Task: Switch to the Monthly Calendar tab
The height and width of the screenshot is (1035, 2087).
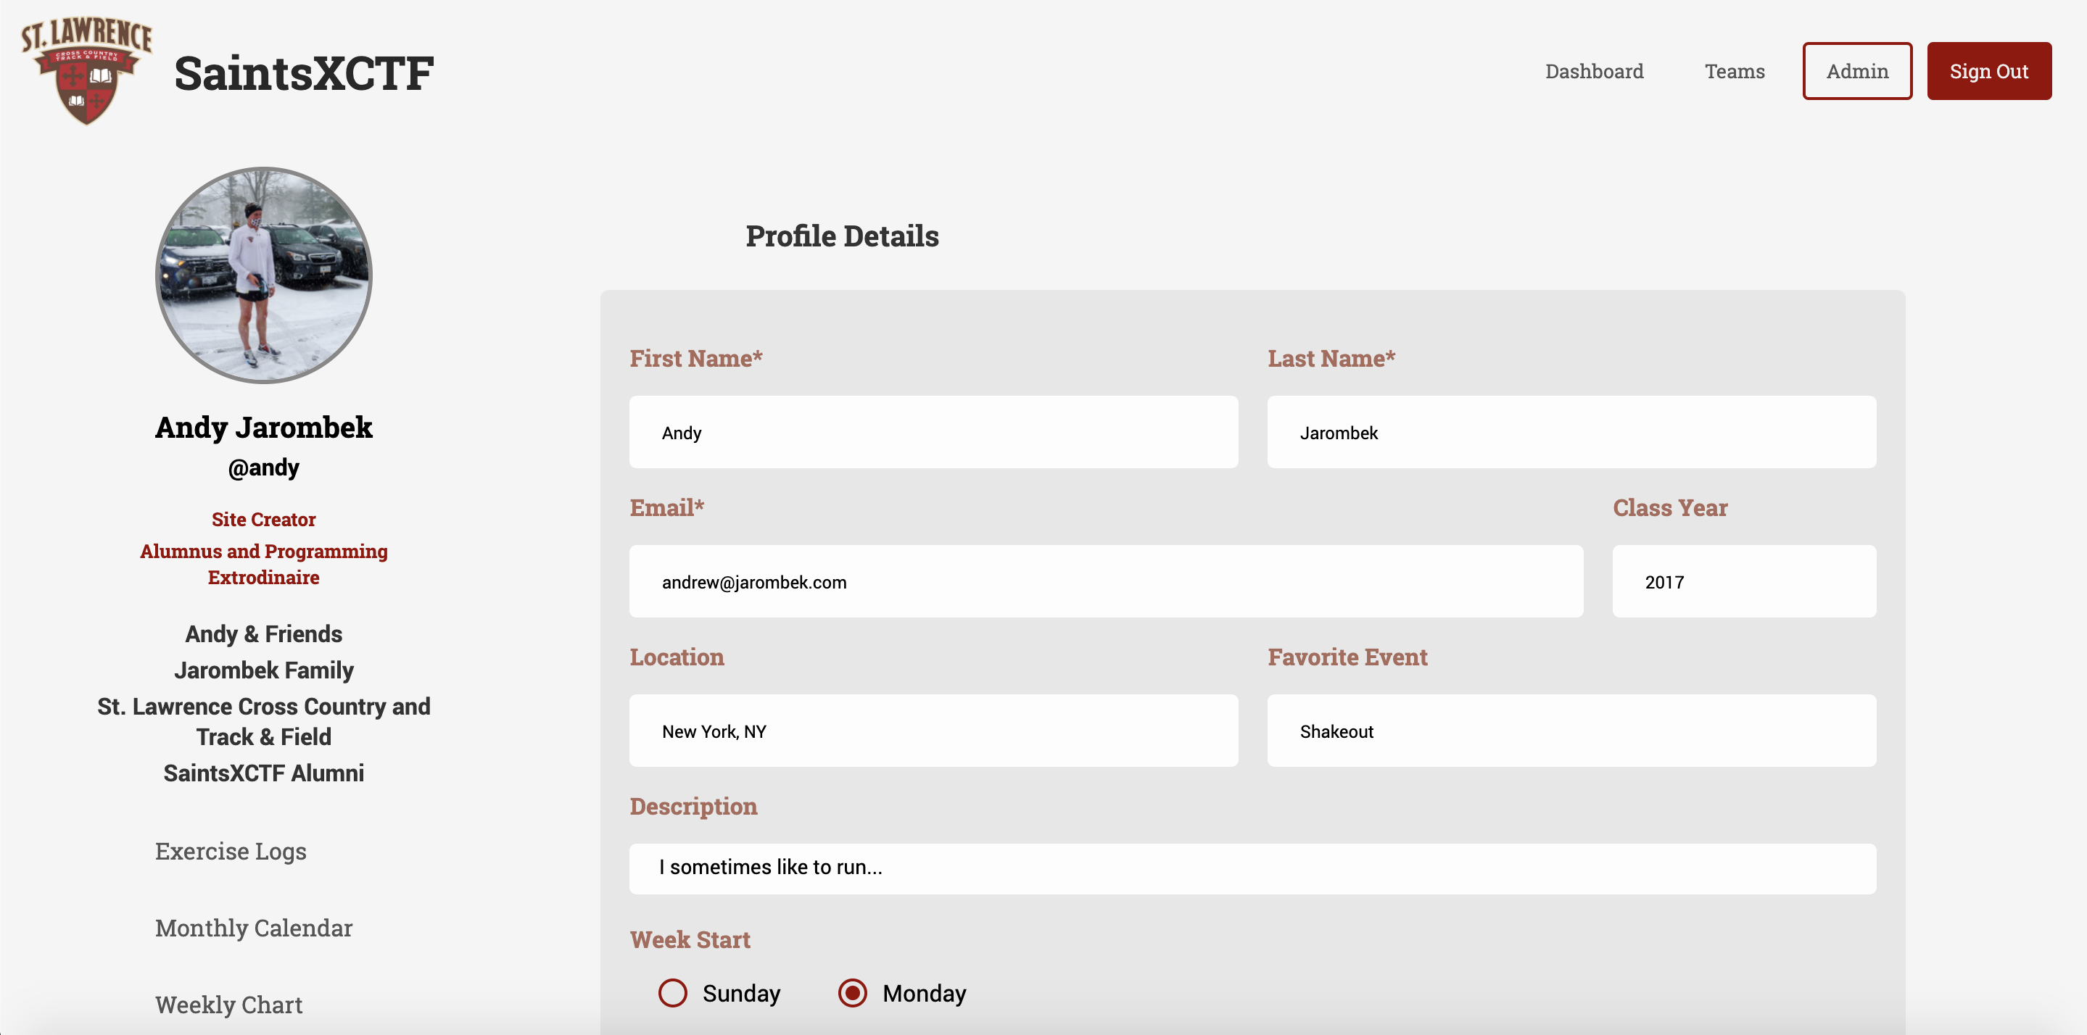Action: pos(254,927)
